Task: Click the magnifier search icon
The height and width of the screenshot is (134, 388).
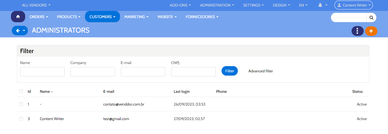Action: point(371,17)
